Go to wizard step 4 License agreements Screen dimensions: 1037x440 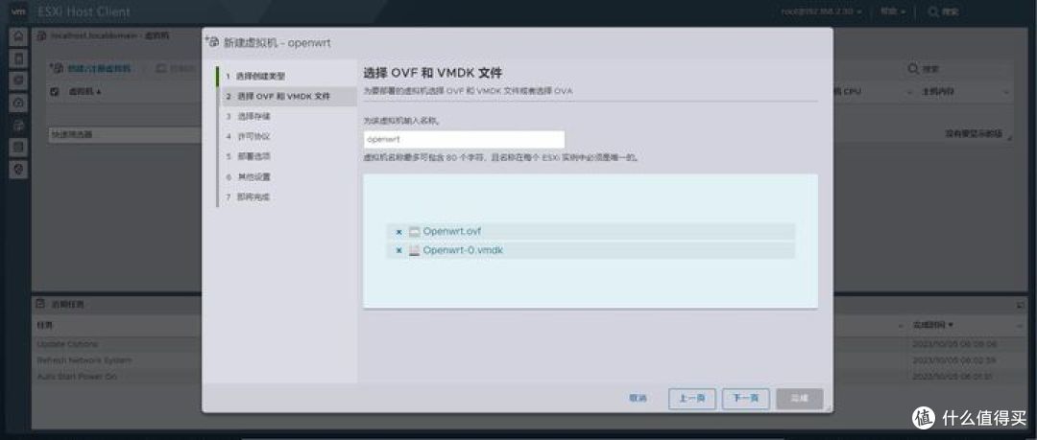(x=288, y=137)
